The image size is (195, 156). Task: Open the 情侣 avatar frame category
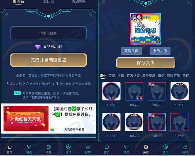click(x=161, y=76)
